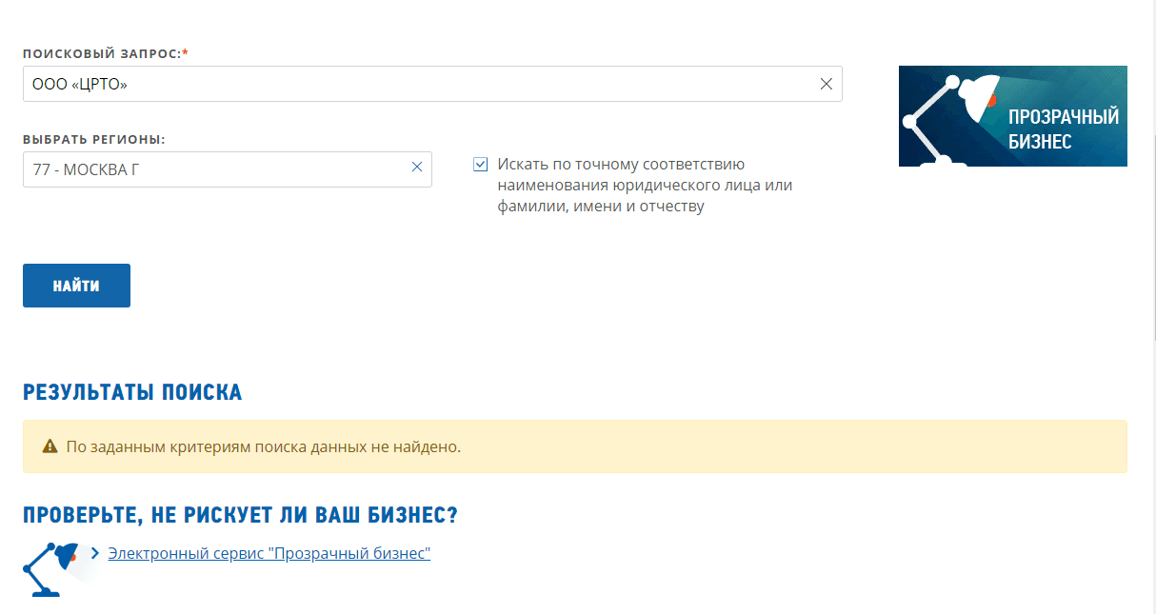The height and width of the screenshot is (614, 1156).
Task: Click the 'ПРОЗРАЧНЫЙ БИЗНЕС' banner text
Action: 1063,129
